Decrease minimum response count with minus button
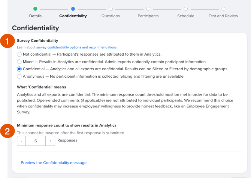 pyautogui.click(x=21, y=141)
